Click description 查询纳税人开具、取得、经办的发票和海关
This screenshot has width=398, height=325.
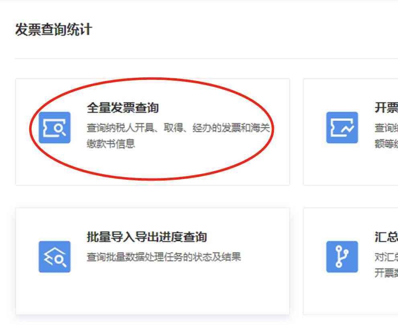pos(178,128)
